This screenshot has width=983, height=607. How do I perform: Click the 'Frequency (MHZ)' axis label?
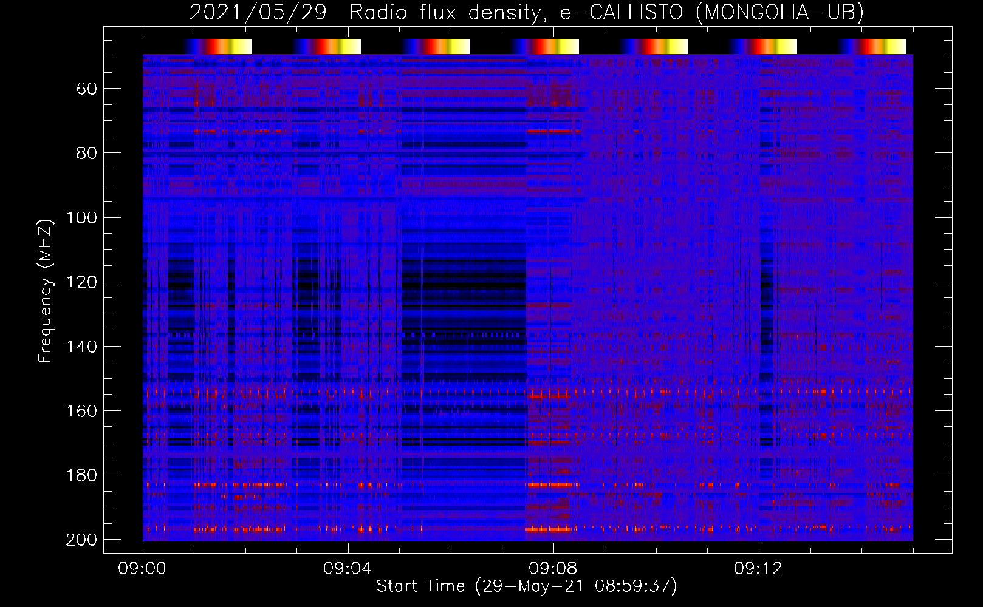[x=46, y=291]
